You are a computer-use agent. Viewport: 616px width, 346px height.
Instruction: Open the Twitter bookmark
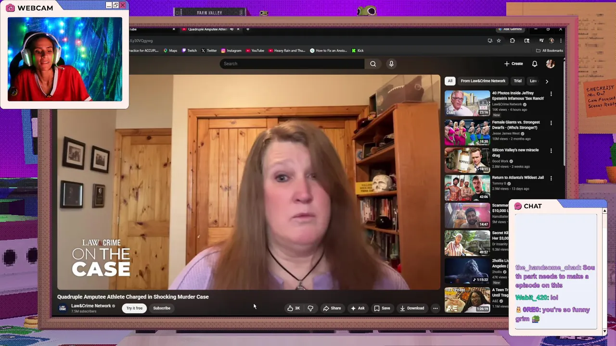[209, 50]
